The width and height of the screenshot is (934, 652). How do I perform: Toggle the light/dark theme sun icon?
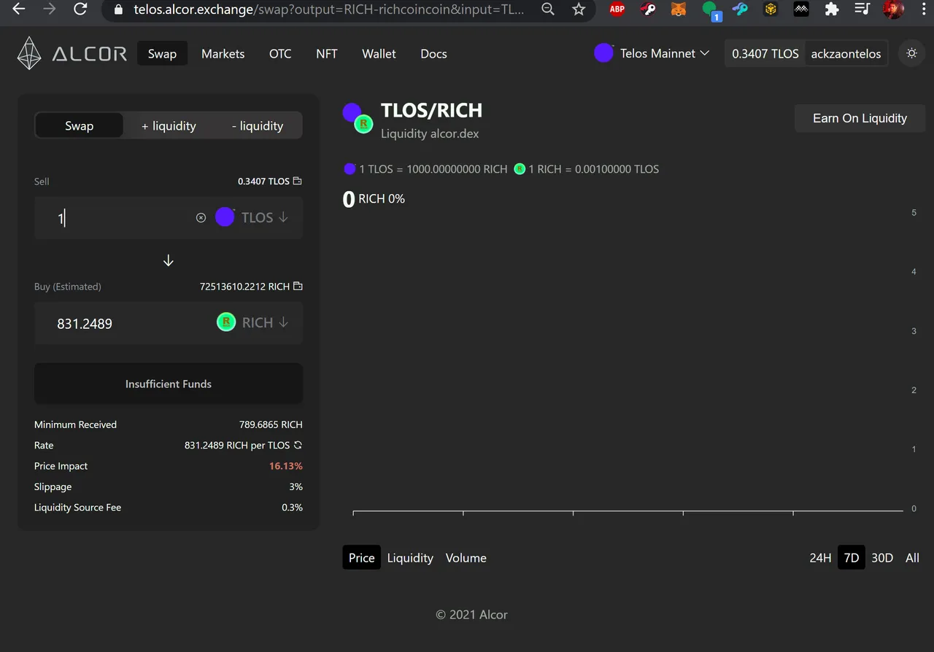[x=911, y=53]
